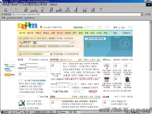Open the home page with 홈 icon
This screenshot has width=152, height=114.
click(x=42, y=10)
